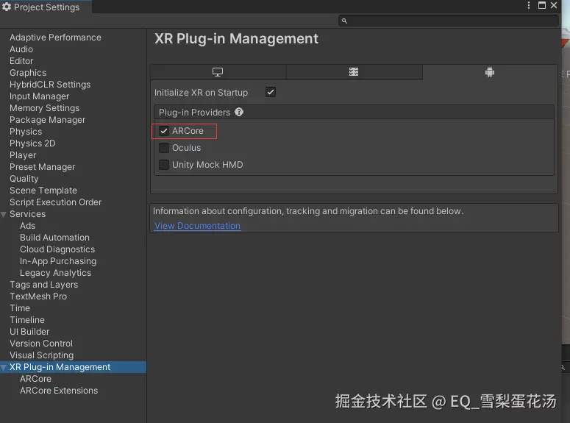Open Input Manager settings
This screenshot has width=570, height=423.
point(39,96)
